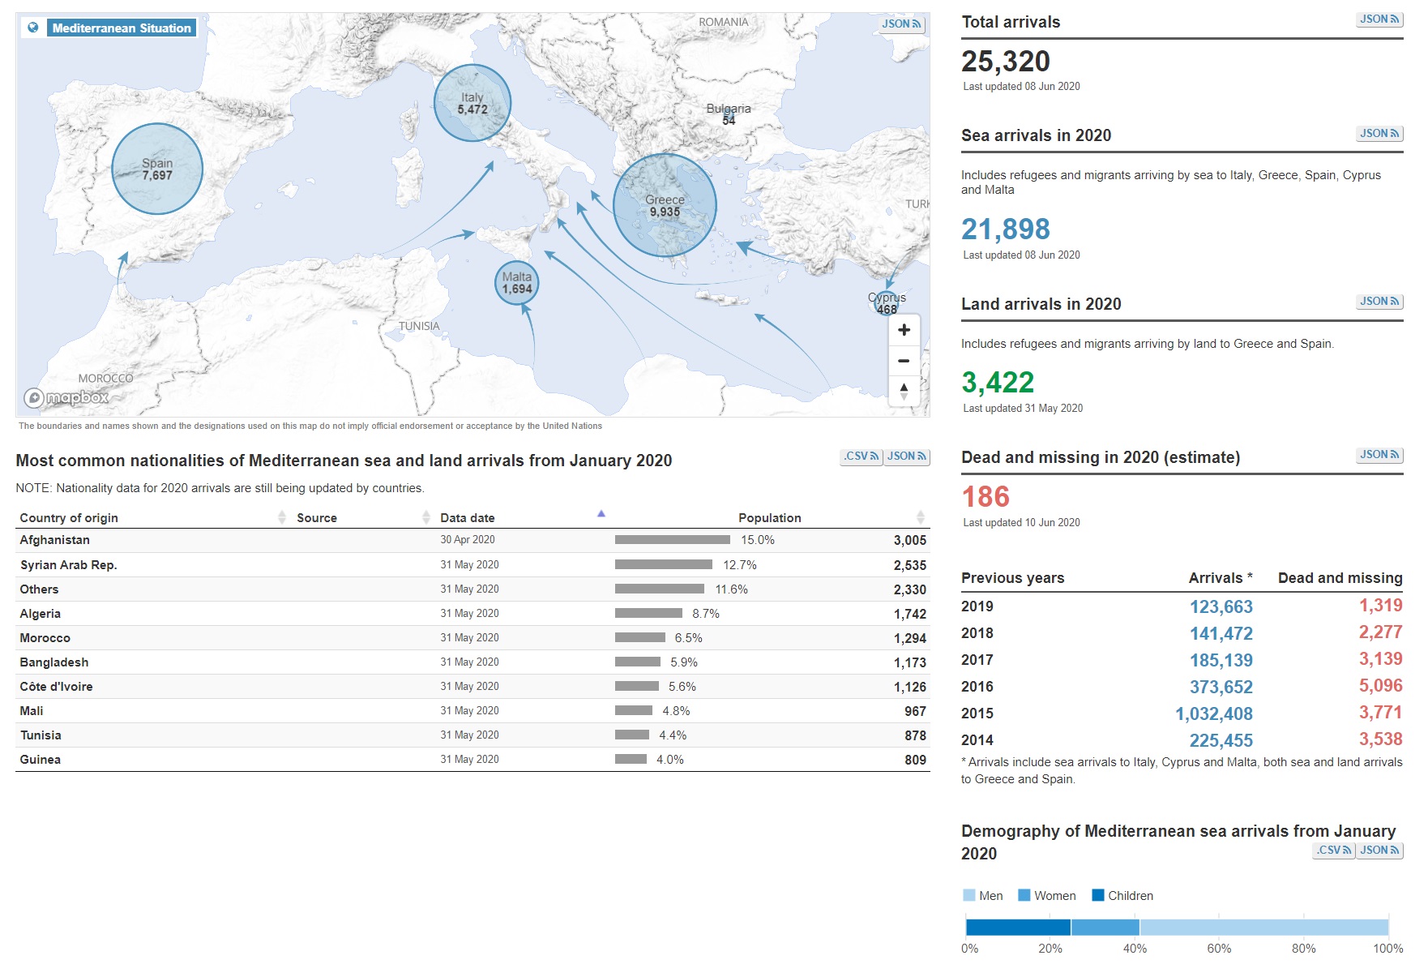Download nationalities table as CSV
Image resolution: width=1428 pixels, height=977 pixels.
coord(861,456)
